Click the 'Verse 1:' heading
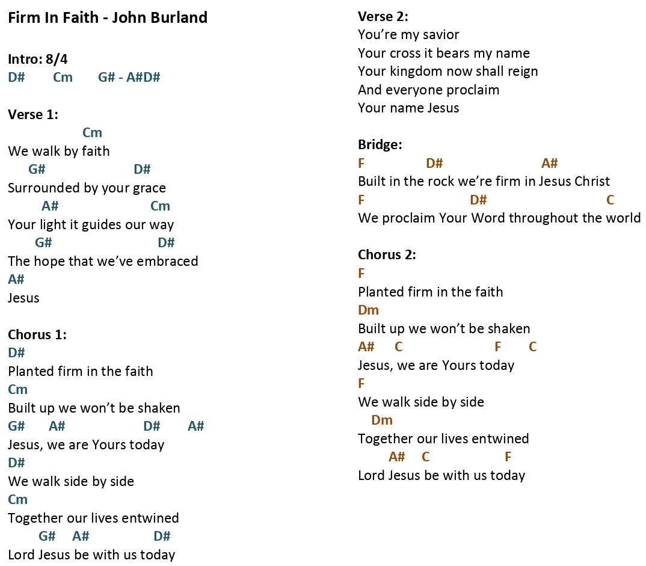This screenshot has height=566, width=646. (x=33, y=114)
